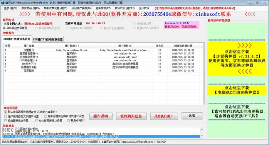Click the 推广参数(1) column header
The width and height of the screenshot is (269, 145).
pyautogui.click(x=72, y=46)
